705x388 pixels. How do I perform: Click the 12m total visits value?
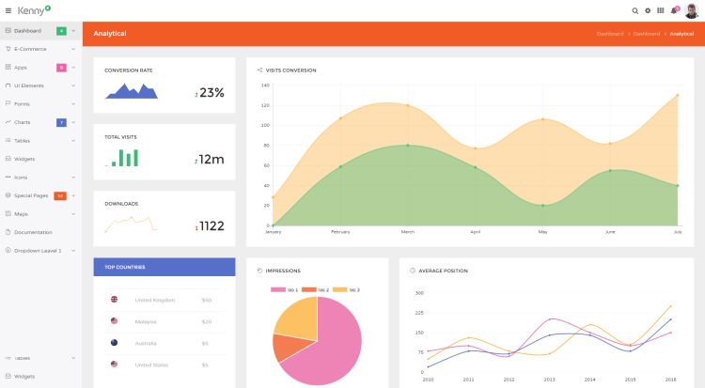pos(211,159)
